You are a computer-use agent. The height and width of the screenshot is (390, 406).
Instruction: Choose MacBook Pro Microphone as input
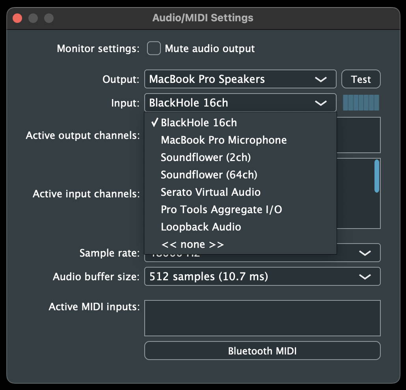coord(240,140)
